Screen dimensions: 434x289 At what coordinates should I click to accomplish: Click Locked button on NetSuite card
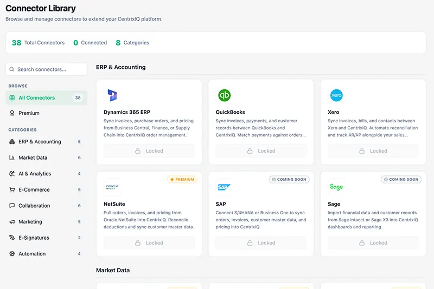click(149, 243)
